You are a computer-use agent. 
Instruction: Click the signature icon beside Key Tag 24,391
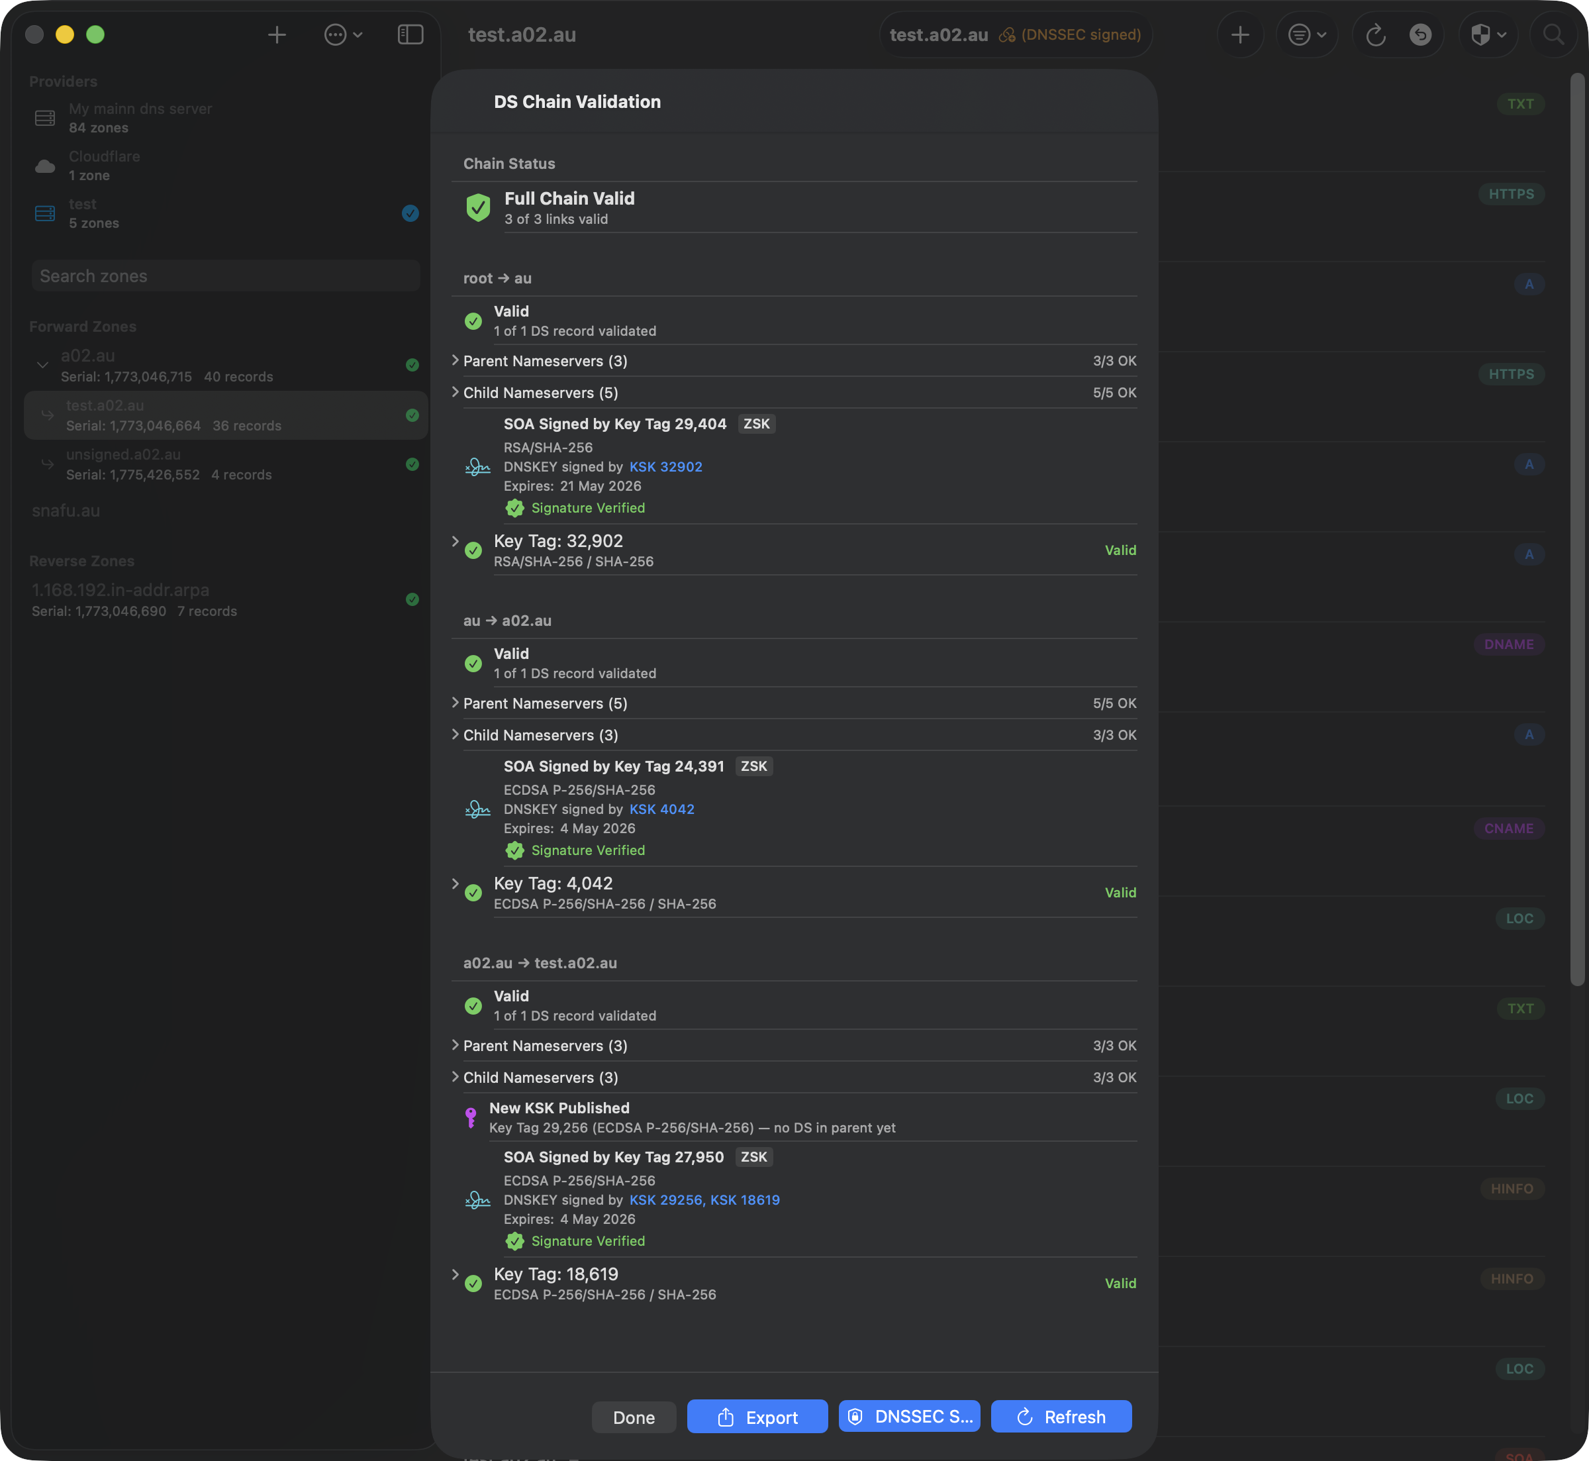(x=477, y=809)
